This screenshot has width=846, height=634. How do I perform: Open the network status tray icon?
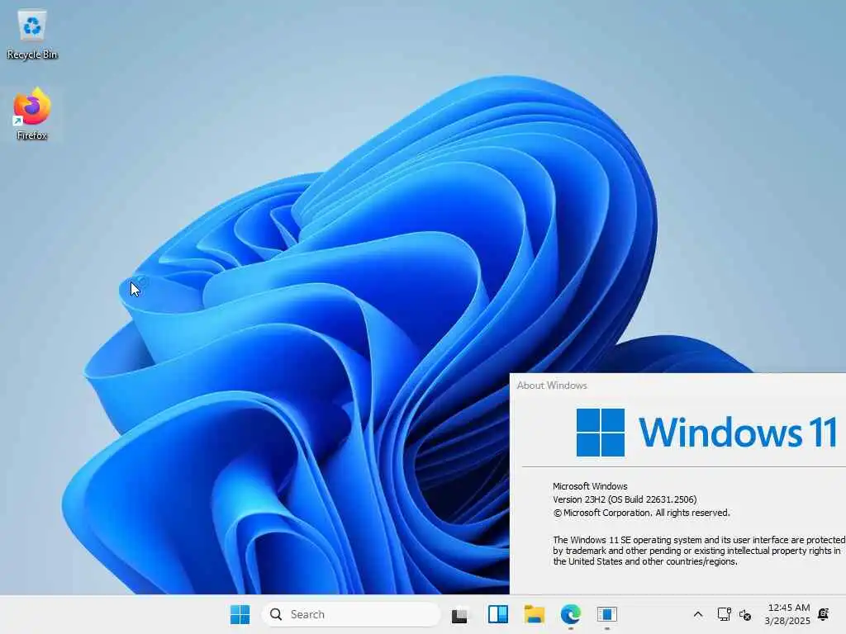(x=724, y=614)
